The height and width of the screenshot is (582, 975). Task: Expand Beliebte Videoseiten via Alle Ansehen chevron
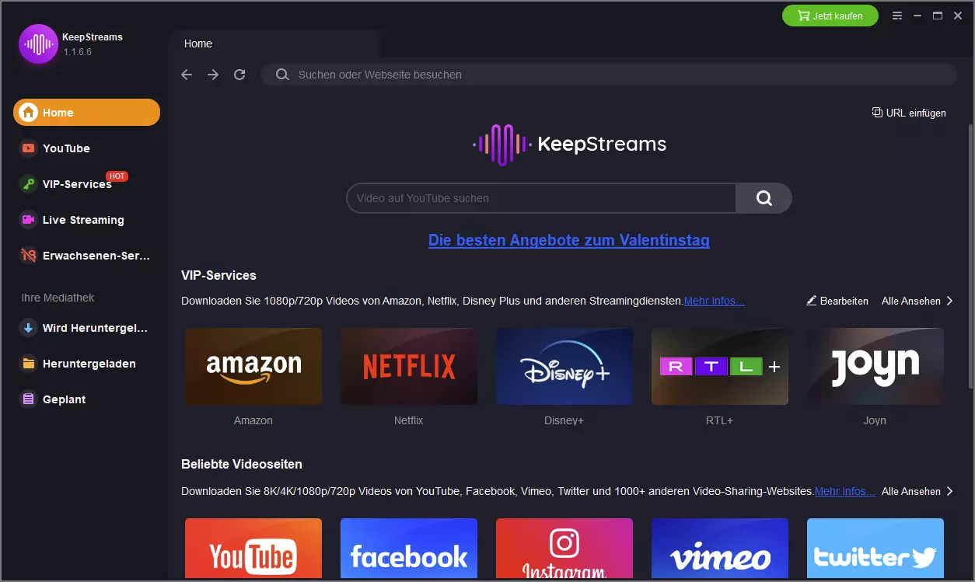coord(949,491)
